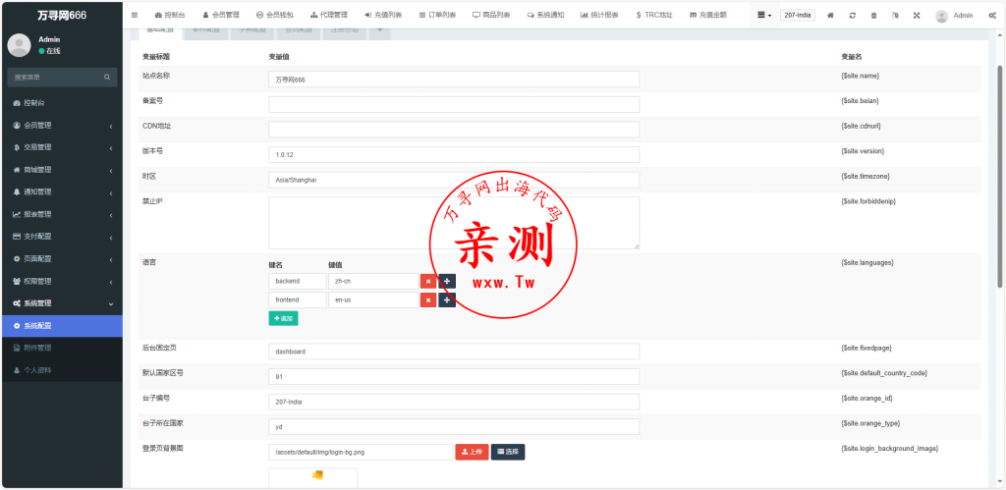Viewport: 1006px width, 490px height.
Task: Click the 版本号 field showing 1.0.12
Action: 454,154
